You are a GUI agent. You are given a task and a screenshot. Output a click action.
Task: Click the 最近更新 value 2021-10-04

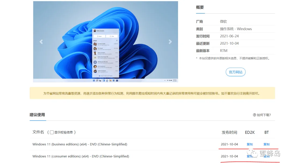click(229, 43)
